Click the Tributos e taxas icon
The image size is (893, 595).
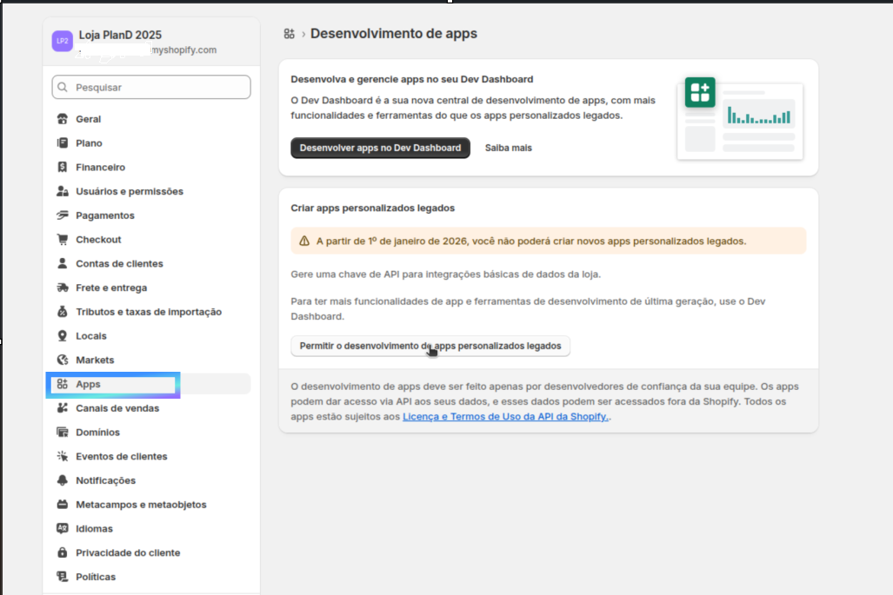[x=62, y=312]
